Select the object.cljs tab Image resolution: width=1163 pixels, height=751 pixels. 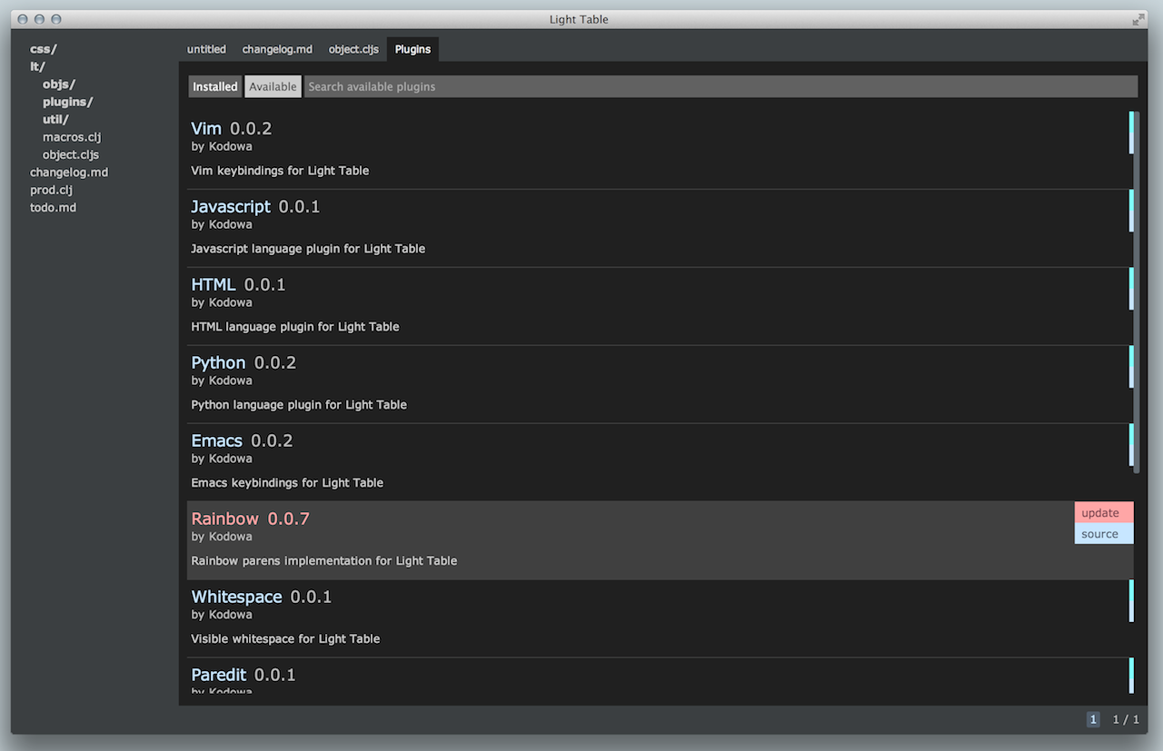353,49
